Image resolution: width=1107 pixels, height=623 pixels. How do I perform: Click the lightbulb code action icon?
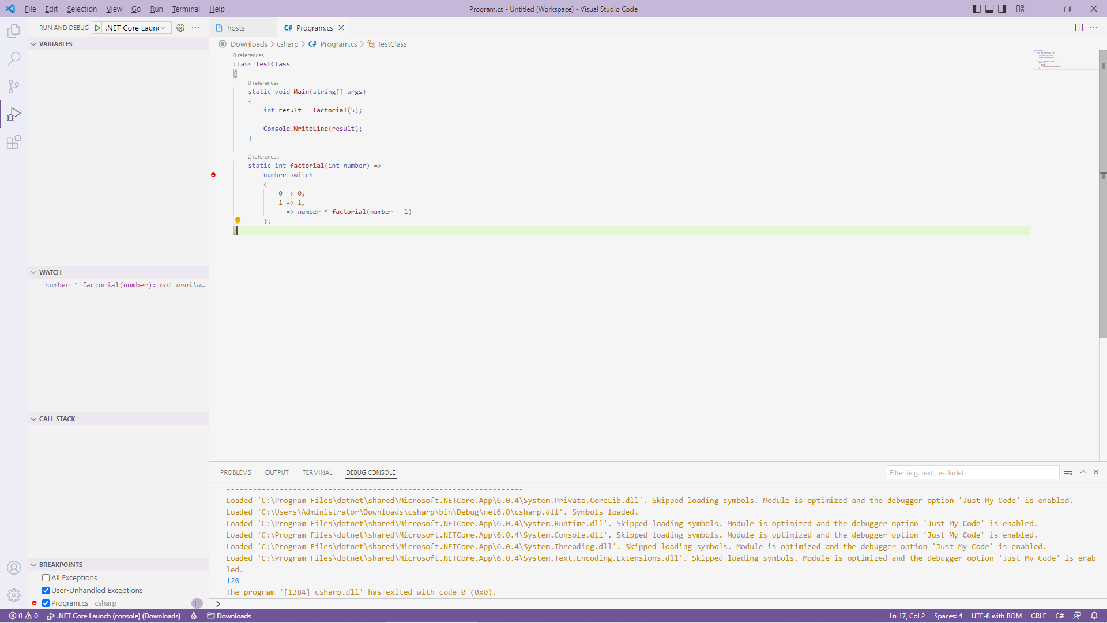237,220
